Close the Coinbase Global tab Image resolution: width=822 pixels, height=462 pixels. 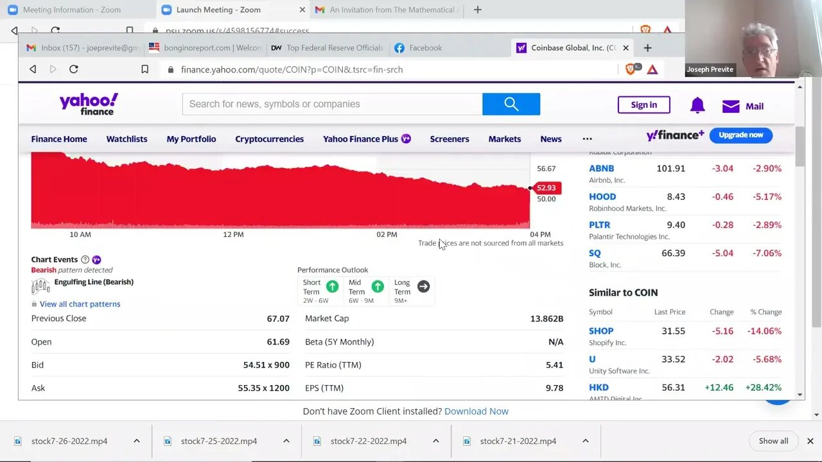pos(625,47)
